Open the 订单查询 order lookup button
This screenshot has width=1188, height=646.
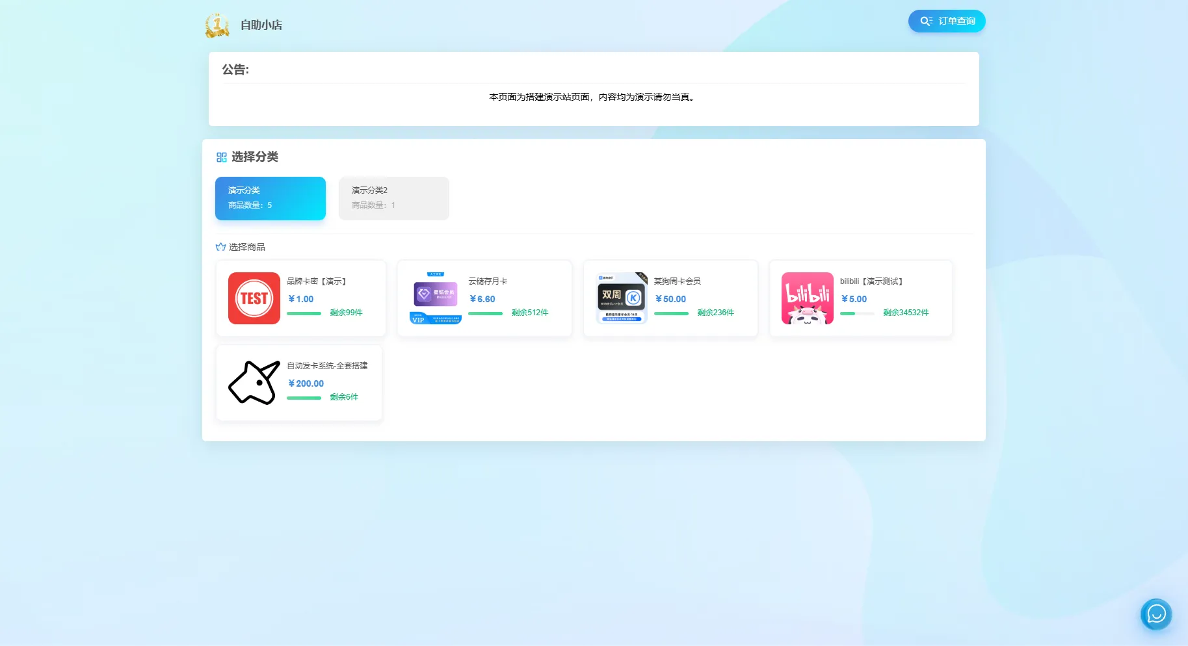(947, 21)
